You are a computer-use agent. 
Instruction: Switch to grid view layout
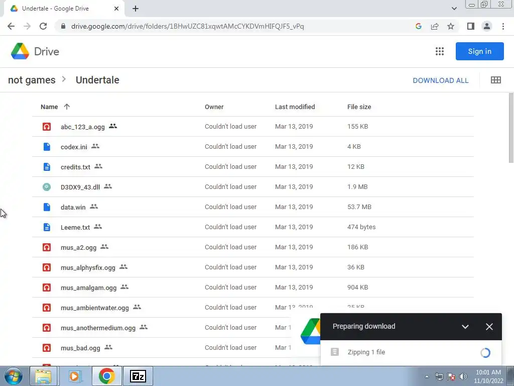click(x=495, y=80)
